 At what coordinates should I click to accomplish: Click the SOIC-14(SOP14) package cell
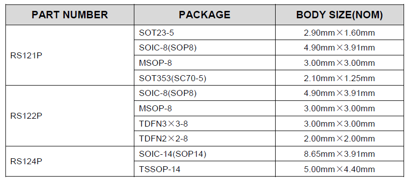tap(204, 154)
